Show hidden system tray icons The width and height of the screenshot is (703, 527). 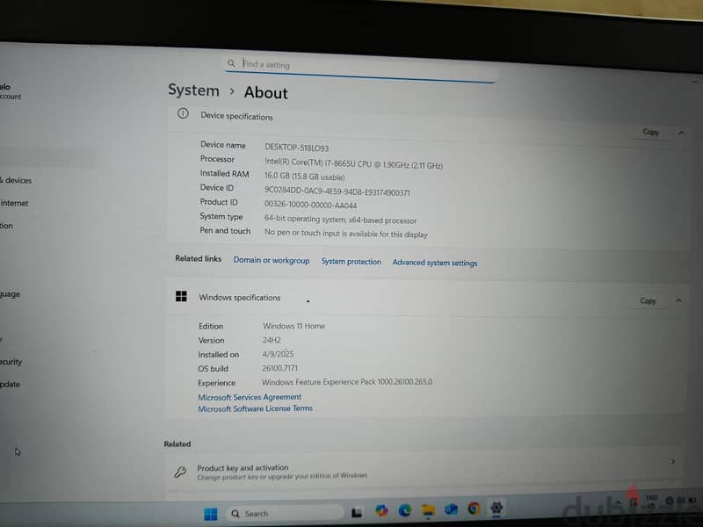618,502
